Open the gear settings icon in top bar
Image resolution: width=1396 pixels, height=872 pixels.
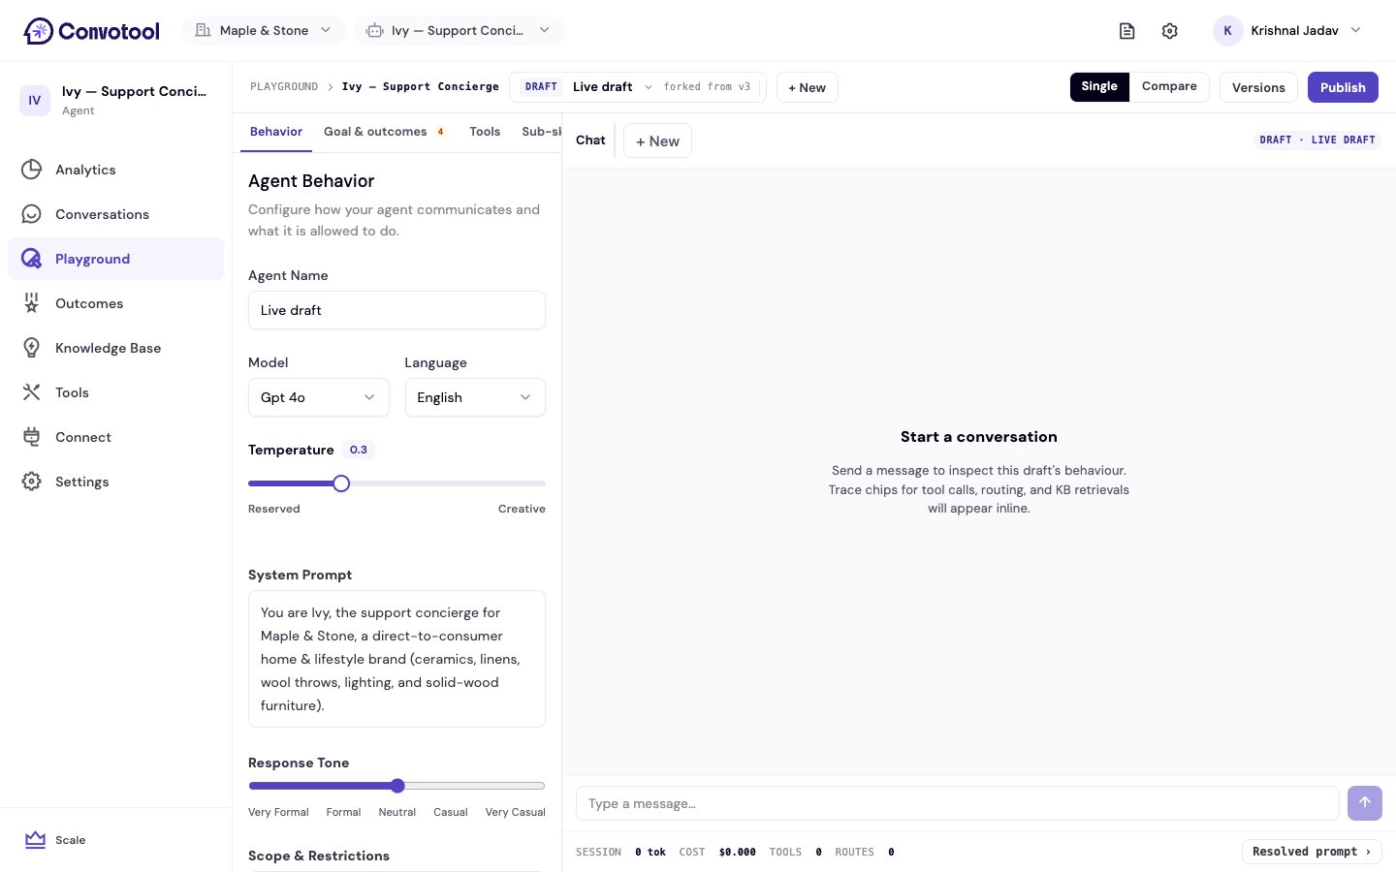1170,31
